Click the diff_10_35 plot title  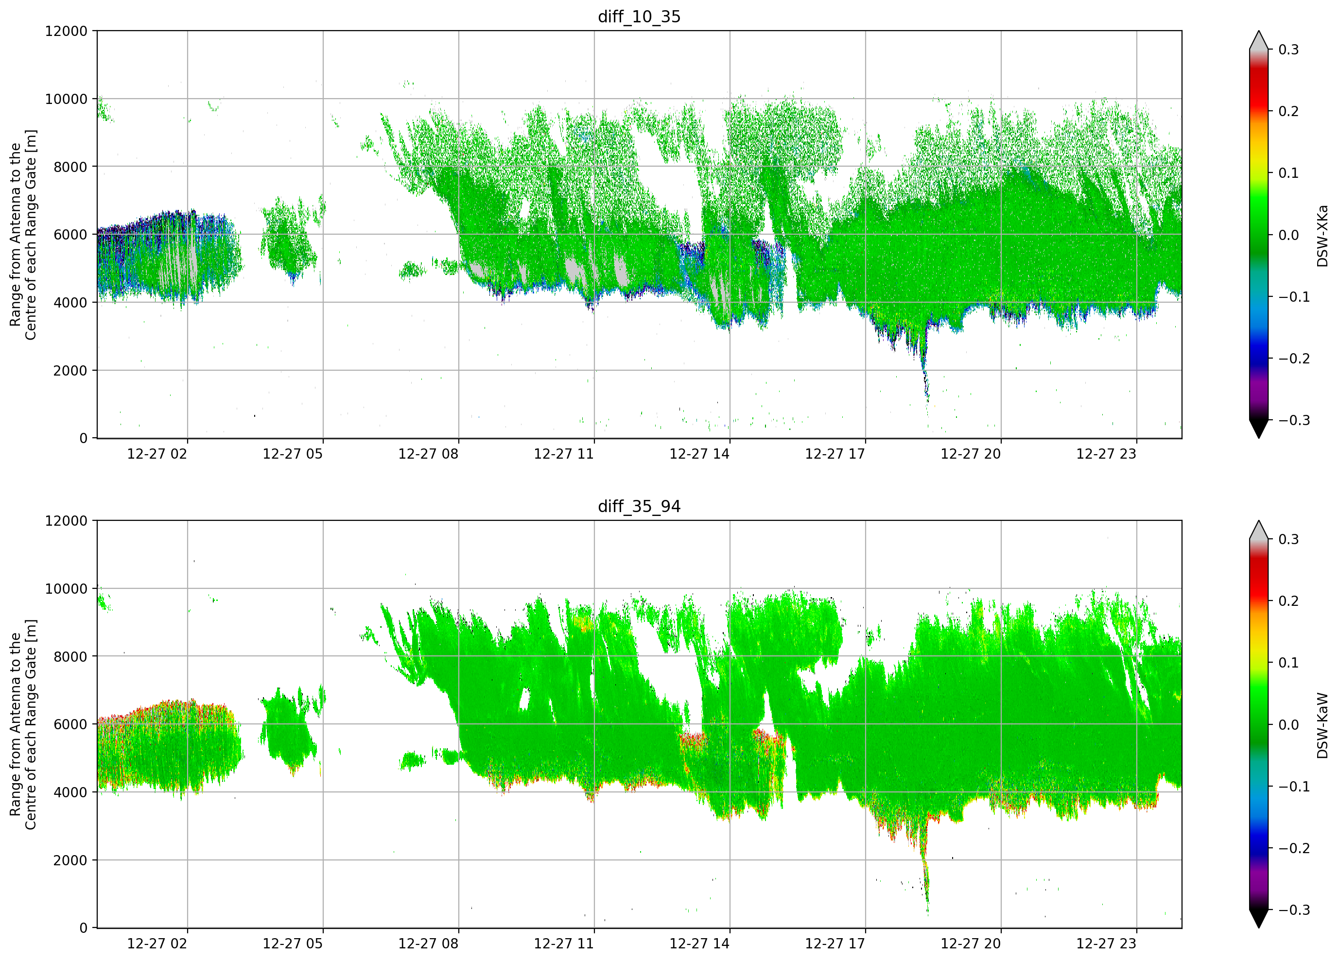pos(640,17)
